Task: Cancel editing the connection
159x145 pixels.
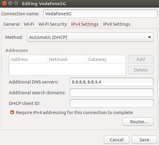Action: point(116,140)
